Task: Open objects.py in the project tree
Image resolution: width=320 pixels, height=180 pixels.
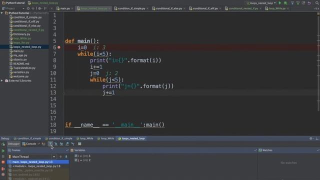Action: 20,59
